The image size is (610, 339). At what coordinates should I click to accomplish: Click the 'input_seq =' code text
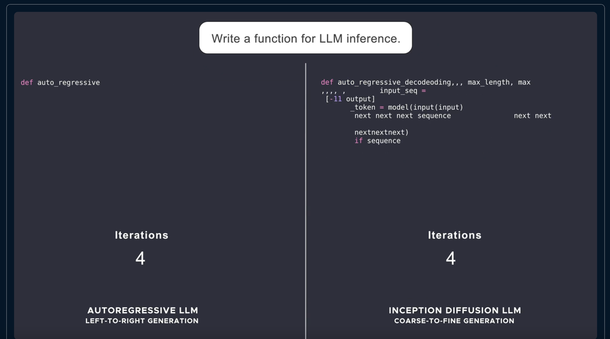403,91
